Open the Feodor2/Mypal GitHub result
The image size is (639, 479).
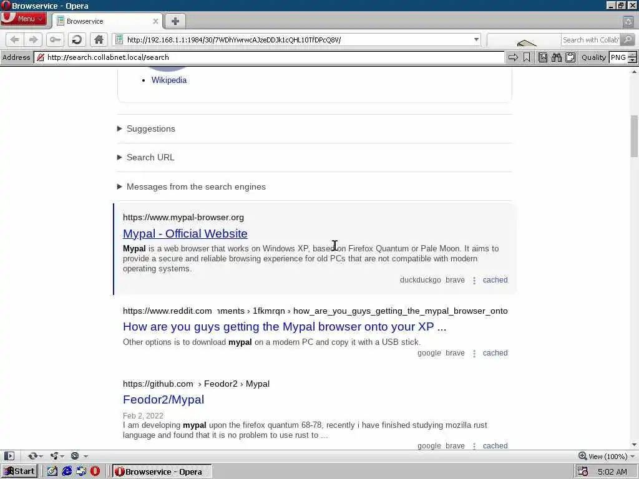click(x=163, y=400)
